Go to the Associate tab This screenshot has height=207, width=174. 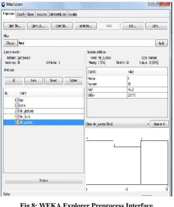pos(42,14)
